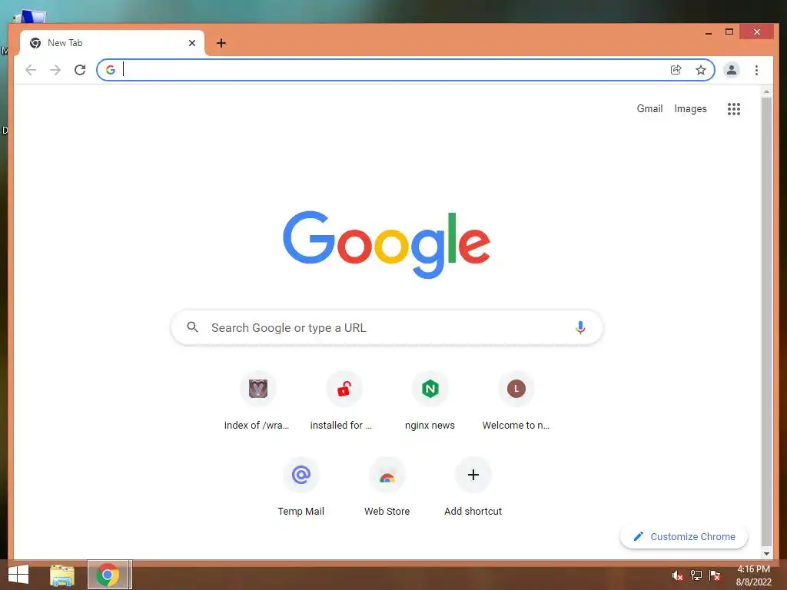The width and height of the screenshot is (787, 590).
Task: Maximize the Chrome window
Action: coord(729,32)
